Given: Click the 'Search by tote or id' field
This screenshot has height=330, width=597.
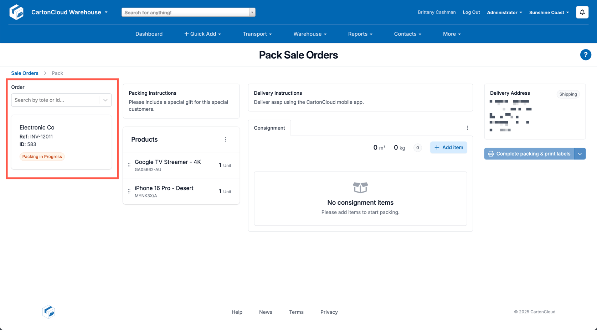Looking at the screenshot, I should tap(55, 100).
